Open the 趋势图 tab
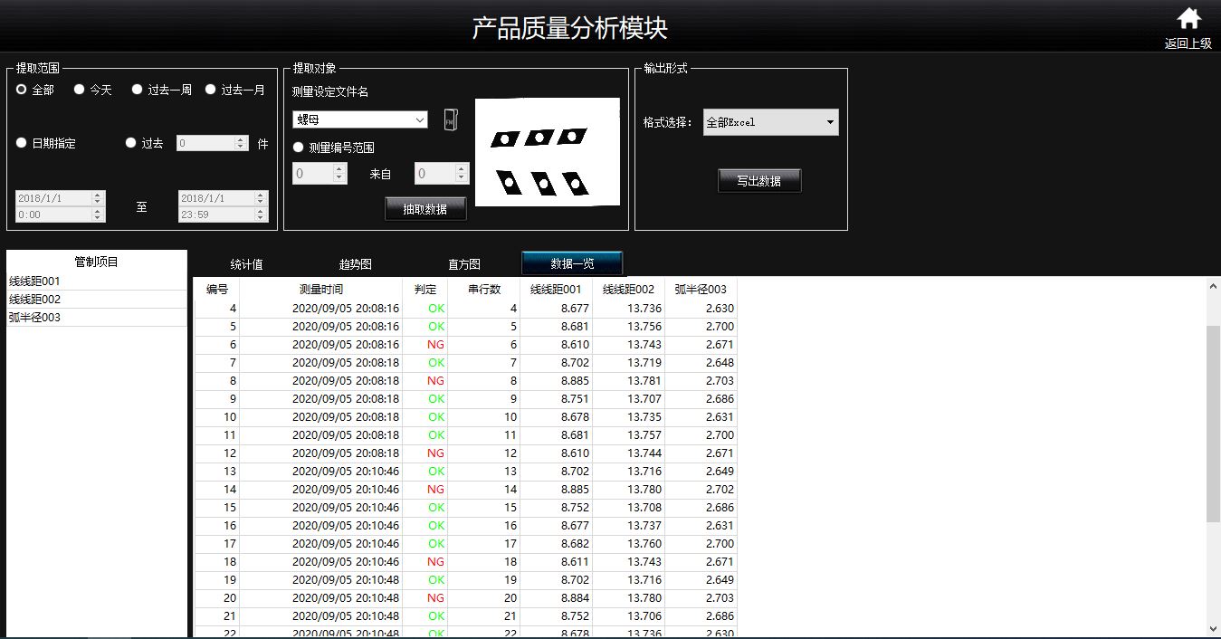This screenshot has height=639, width=1221. (x=355, y=264)
